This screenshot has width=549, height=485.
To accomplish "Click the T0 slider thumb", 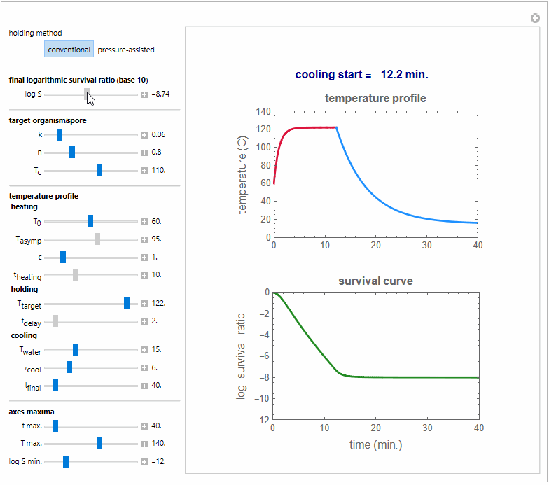I will (x=90, y=221).
